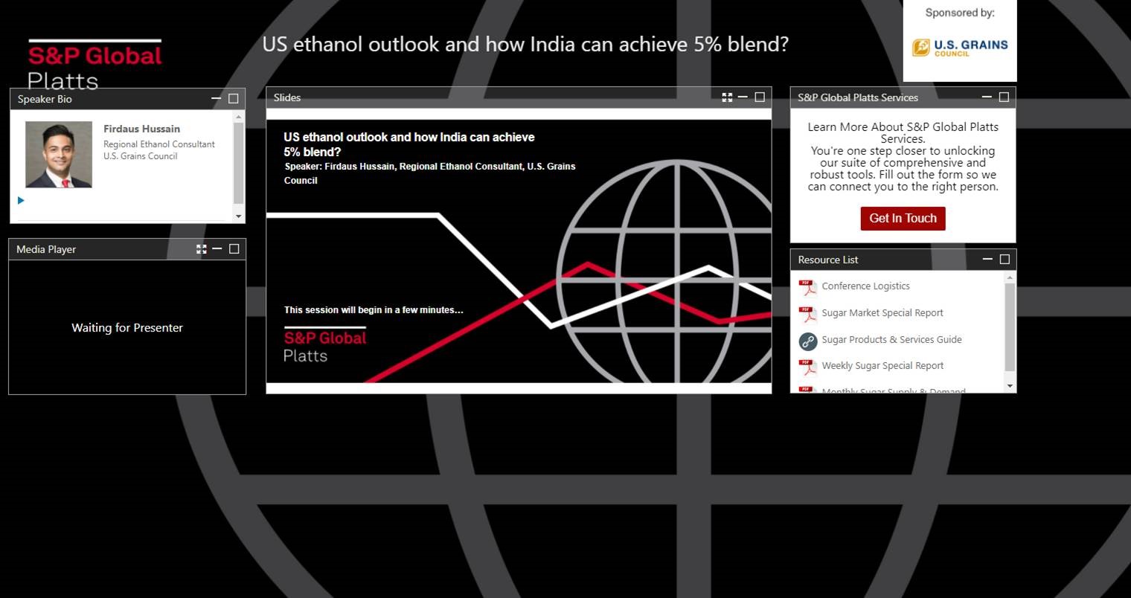Minimize the Speaker Bio panel
Screen dimensions: 1131x598
pos(216,98)
